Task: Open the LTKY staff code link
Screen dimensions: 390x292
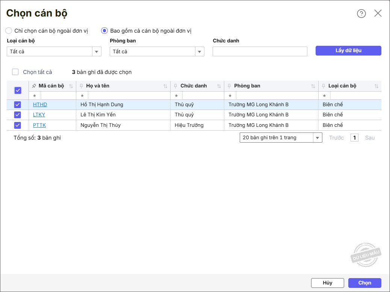Action: pos(39,115)
